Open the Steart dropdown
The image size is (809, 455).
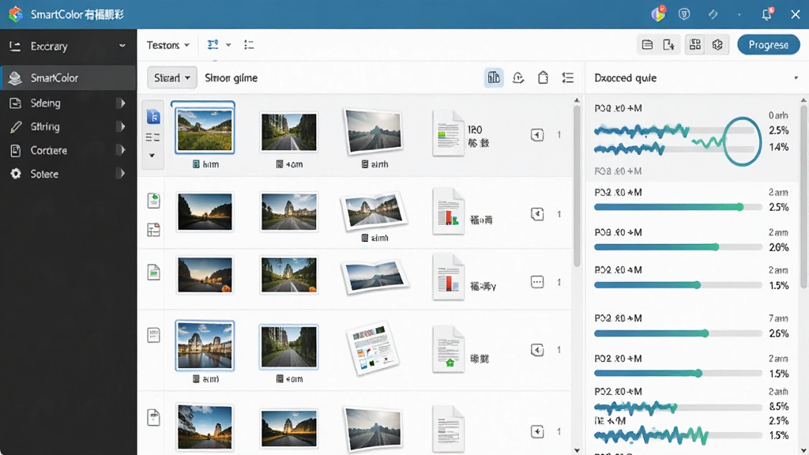[171, 78]
